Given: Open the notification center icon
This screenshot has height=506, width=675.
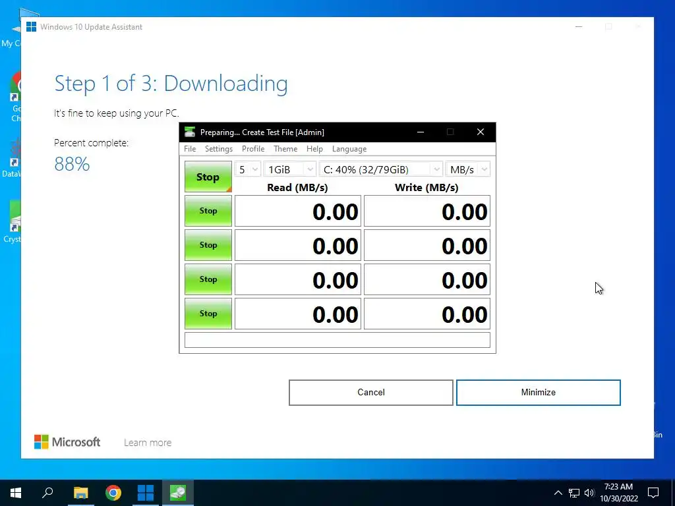Looking at the screenshot, I should (x=653, y=493).
